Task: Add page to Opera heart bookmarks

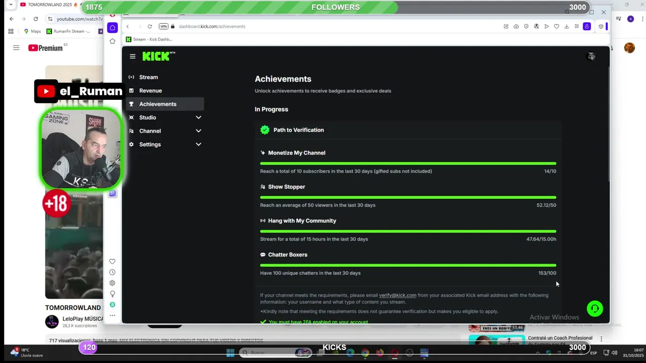Action: click(x=556, y=26)
